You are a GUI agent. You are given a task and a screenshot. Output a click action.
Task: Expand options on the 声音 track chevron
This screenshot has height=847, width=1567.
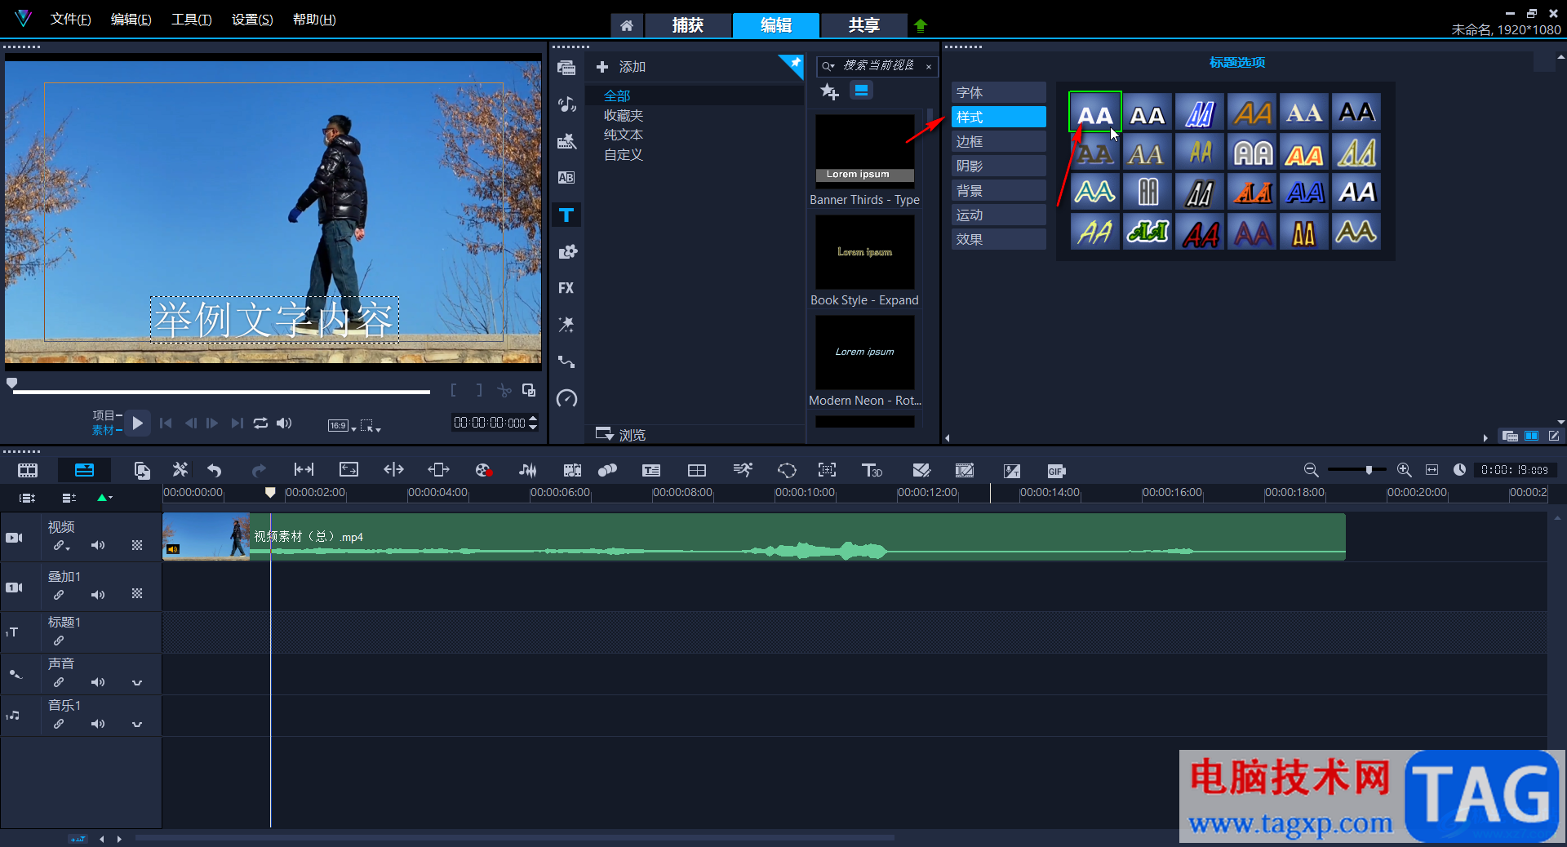tap(137, 683)
